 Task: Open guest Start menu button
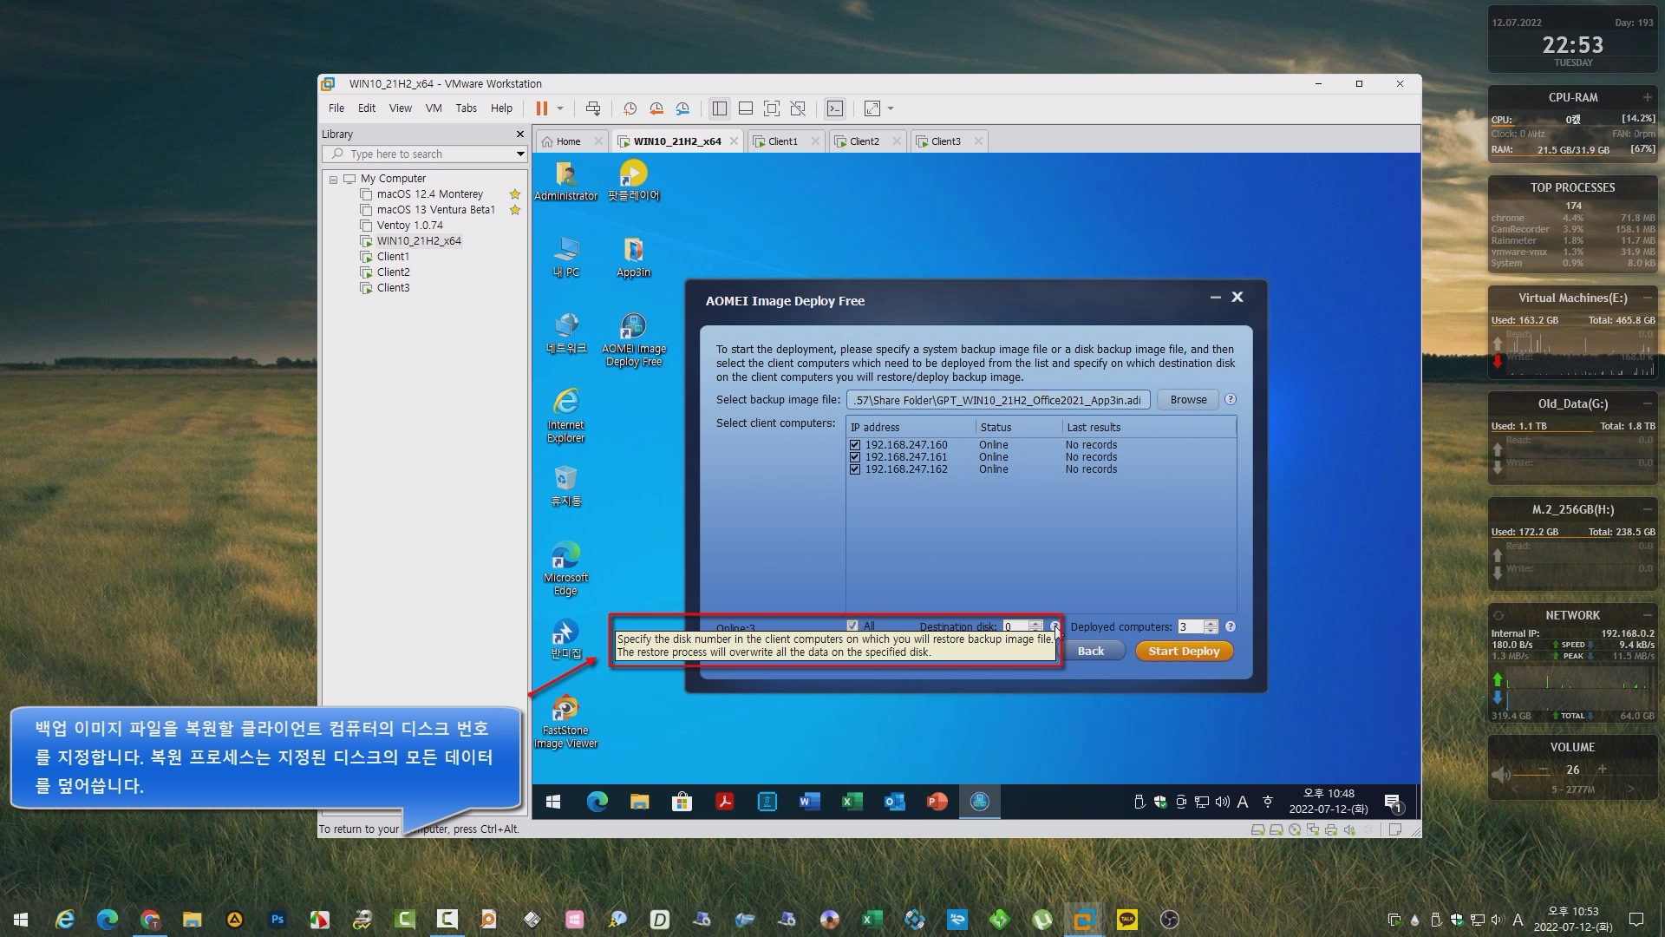click(553, 803)
